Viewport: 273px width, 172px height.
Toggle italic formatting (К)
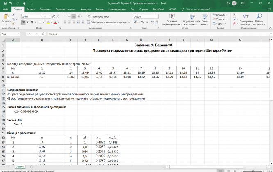(x=27, y=23)
